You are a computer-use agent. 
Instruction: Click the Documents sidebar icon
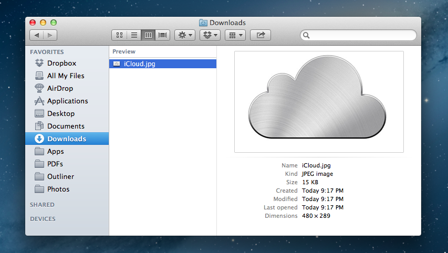39,126
